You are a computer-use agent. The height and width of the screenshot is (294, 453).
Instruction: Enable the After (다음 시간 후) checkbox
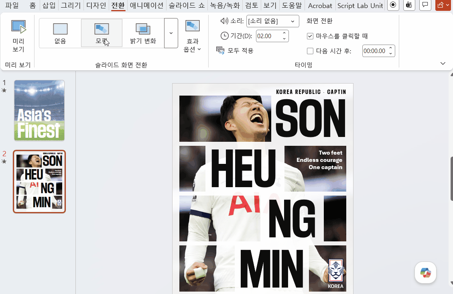(310, 51)
